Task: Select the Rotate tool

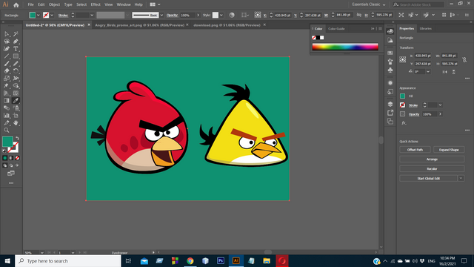Action: pyautogui.click(x=16, y=71)
